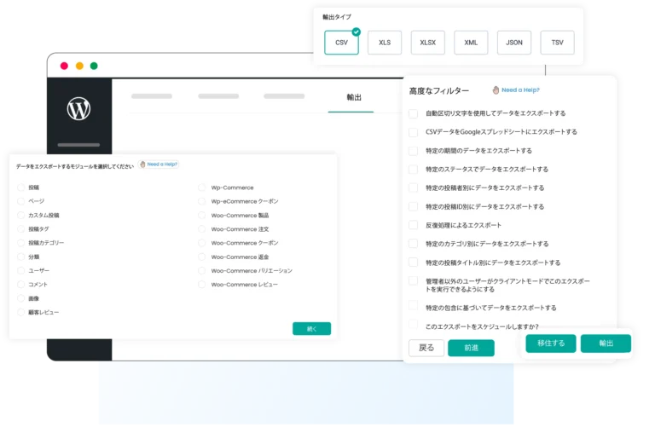
Task: Select the 投稿 module radio button
Action: coord(21,188)
